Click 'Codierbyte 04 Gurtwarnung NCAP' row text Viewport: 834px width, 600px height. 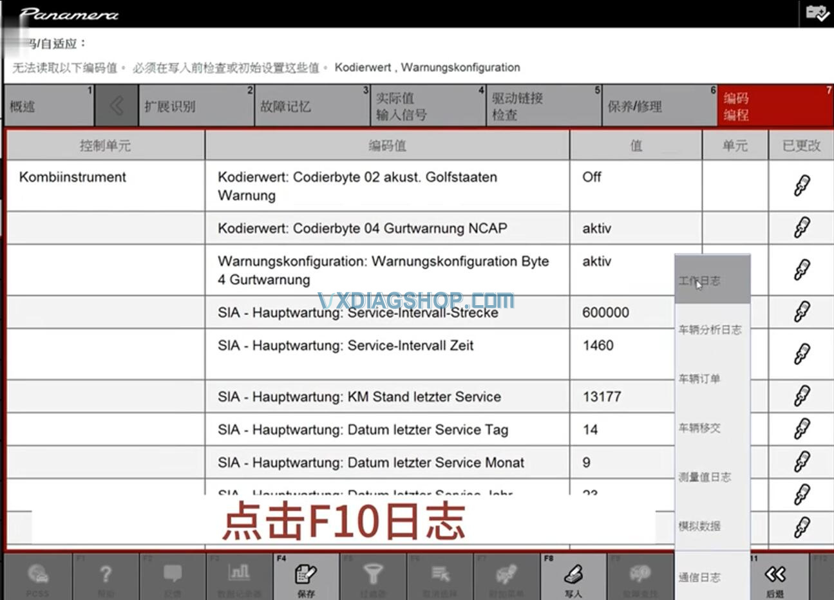click(363, 228)
